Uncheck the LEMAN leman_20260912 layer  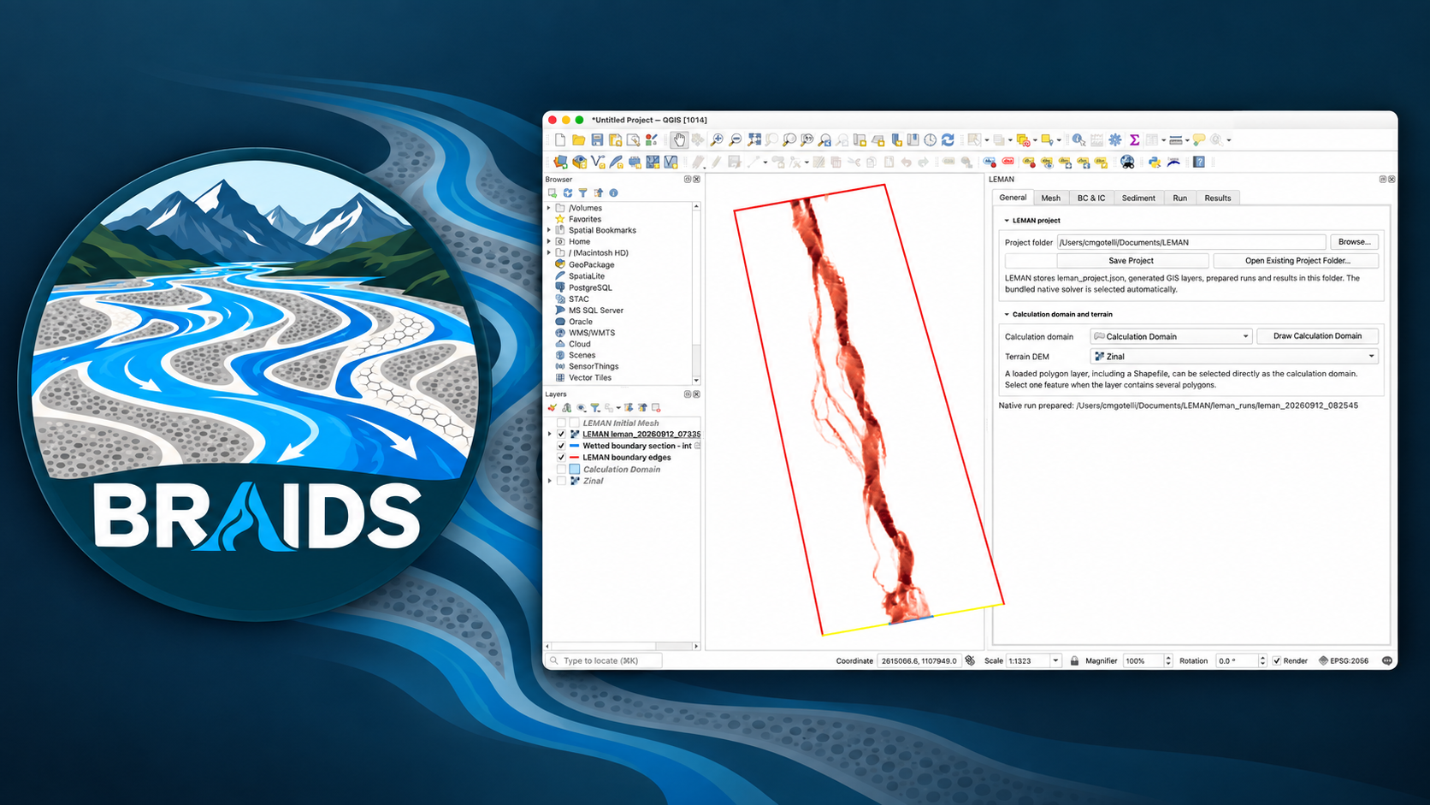(x=561, y=434)
